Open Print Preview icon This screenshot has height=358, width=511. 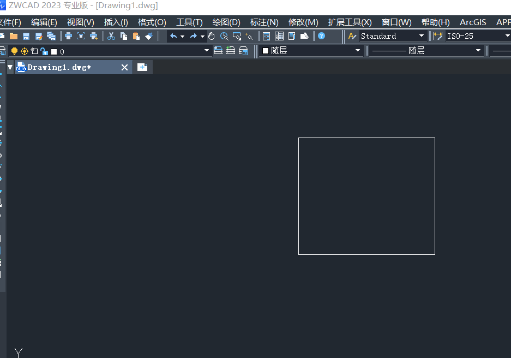click(81, 36)
